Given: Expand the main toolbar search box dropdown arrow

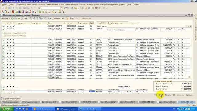Looking at the screenshot, I should tap(61, 8).
